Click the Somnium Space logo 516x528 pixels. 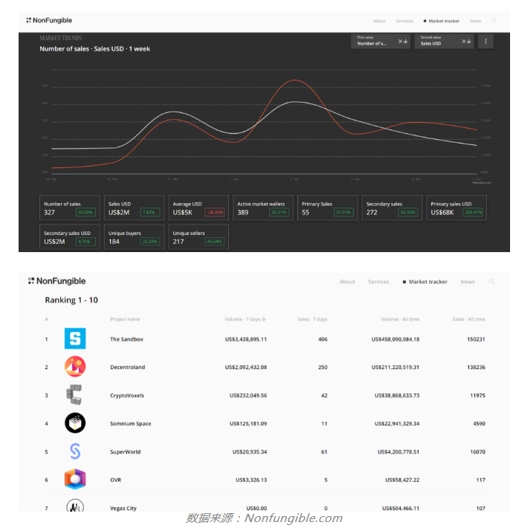pyautogui.click(x=75, y=423)
